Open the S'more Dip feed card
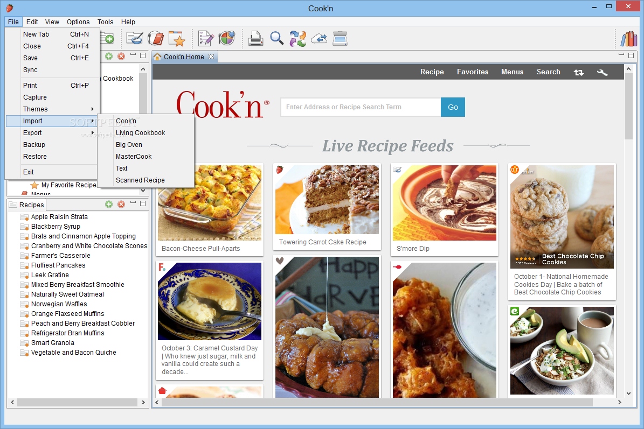This screenshot has height=429, width=644. point(445,209)
